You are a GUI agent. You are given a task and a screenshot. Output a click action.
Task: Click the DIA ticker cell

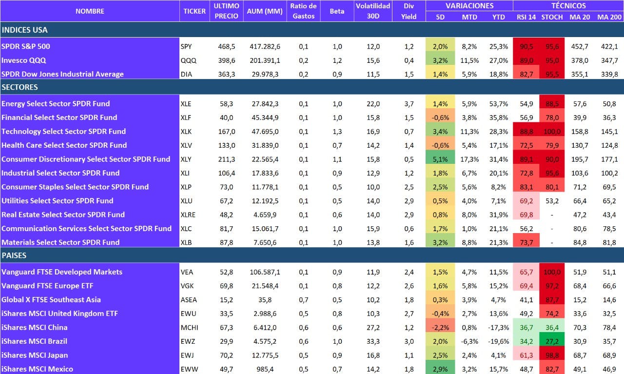[x=195, y=74]
